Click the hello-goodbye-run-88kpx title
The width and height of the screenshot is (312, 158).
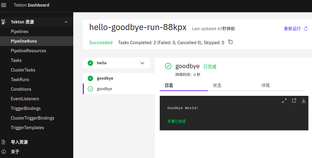138,27
